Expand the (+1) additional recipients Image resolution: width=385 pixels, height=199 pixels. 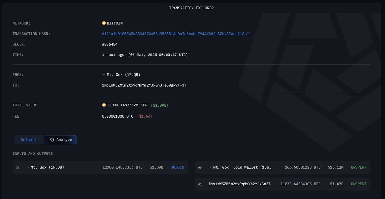pos(182,85)
